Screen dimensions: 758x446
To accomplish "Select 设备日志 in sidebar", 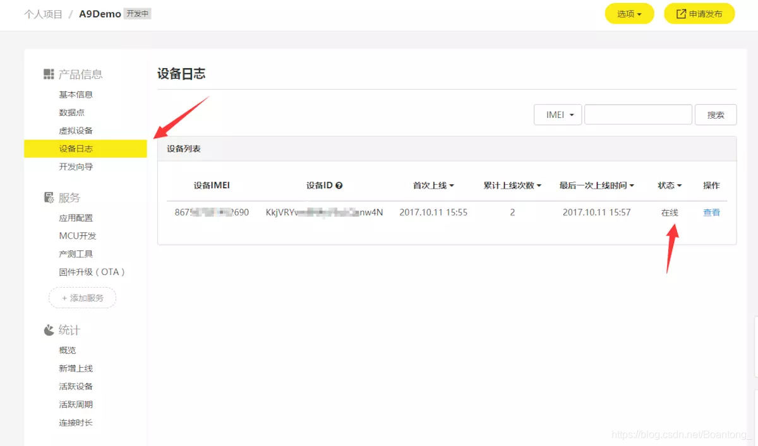I will click(85, 149).
